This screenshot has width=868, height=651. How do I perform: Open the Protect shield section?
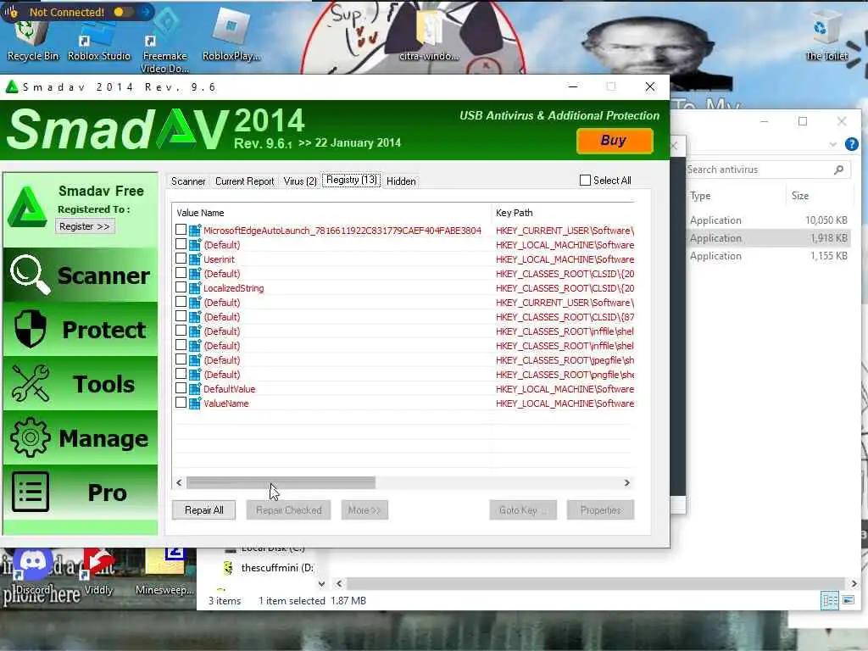tap(81, 330)
